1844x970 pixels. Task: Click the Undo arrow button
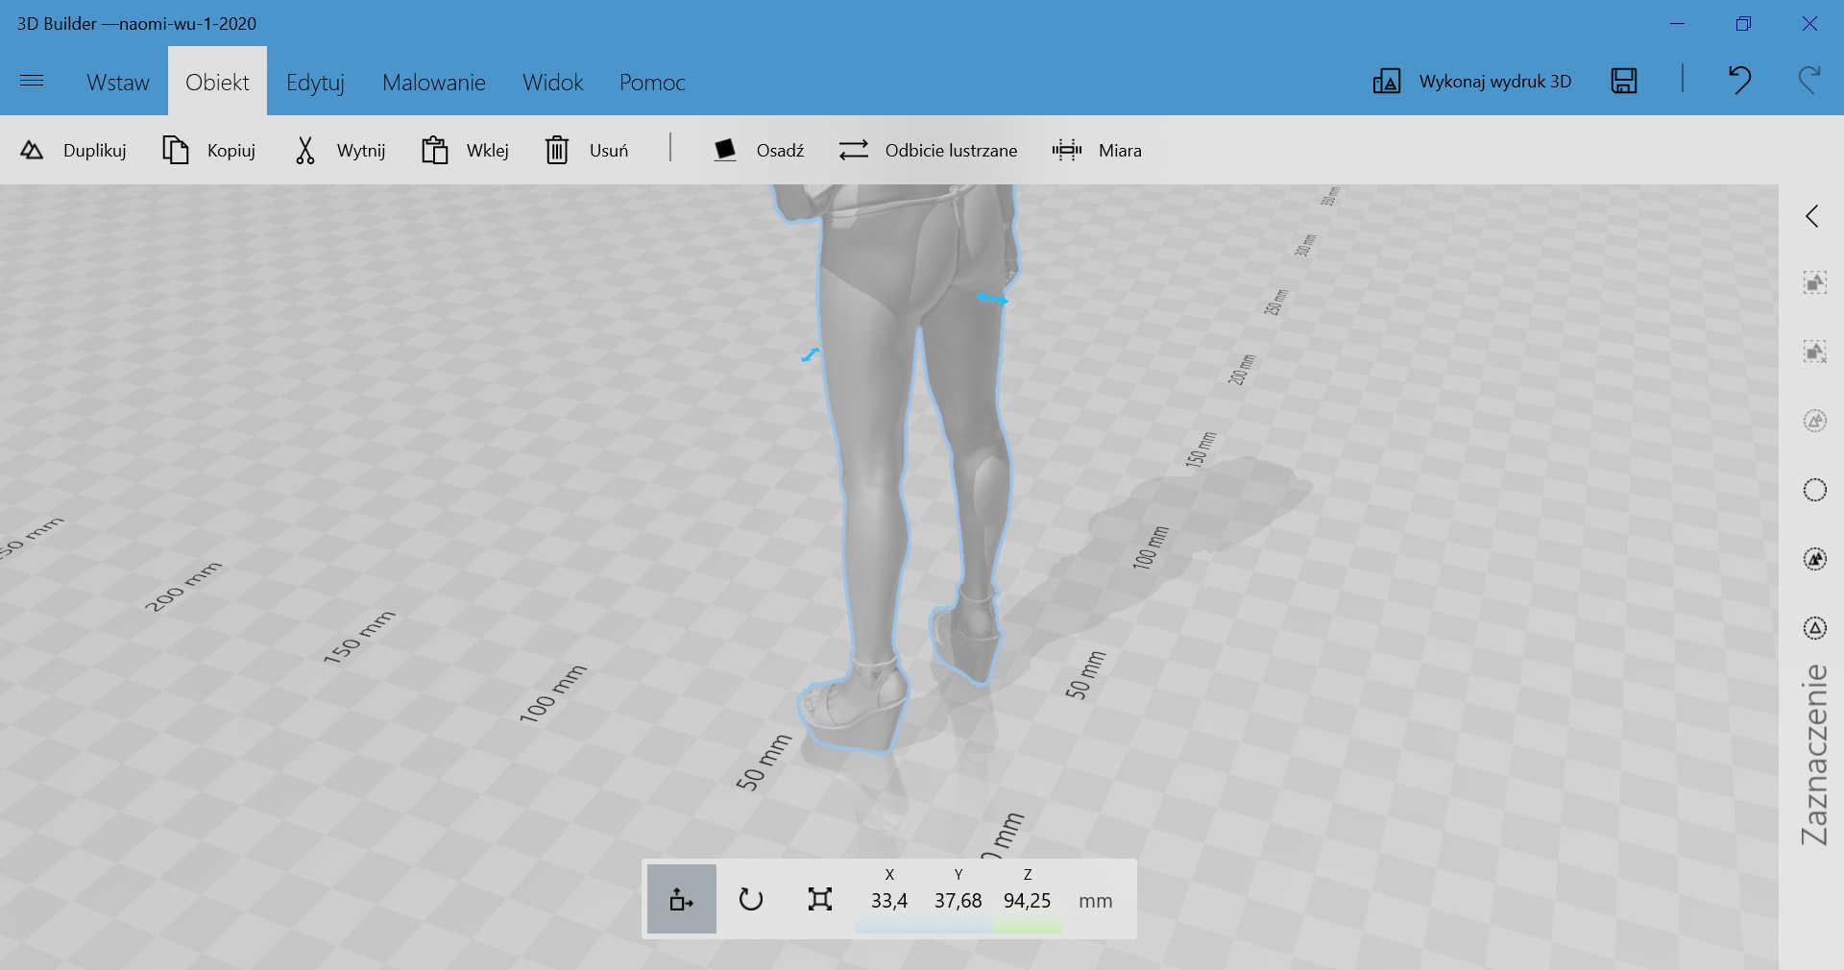pos(1739,81)
